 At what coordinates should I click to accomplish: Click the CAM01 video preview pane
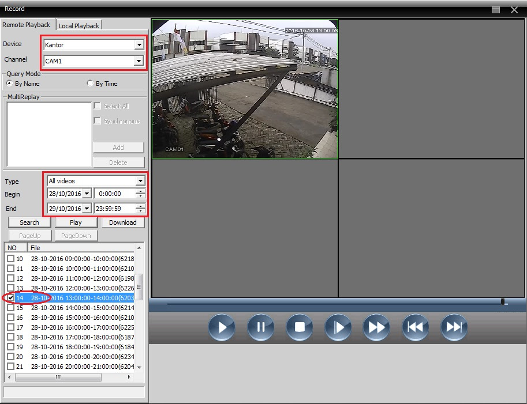244,89
